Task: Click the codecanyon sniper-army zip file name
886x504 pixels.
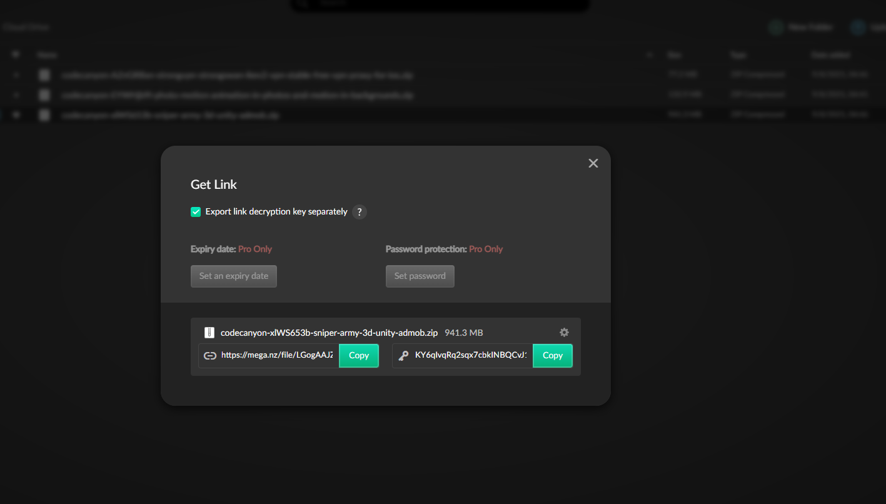Action: 330,333
